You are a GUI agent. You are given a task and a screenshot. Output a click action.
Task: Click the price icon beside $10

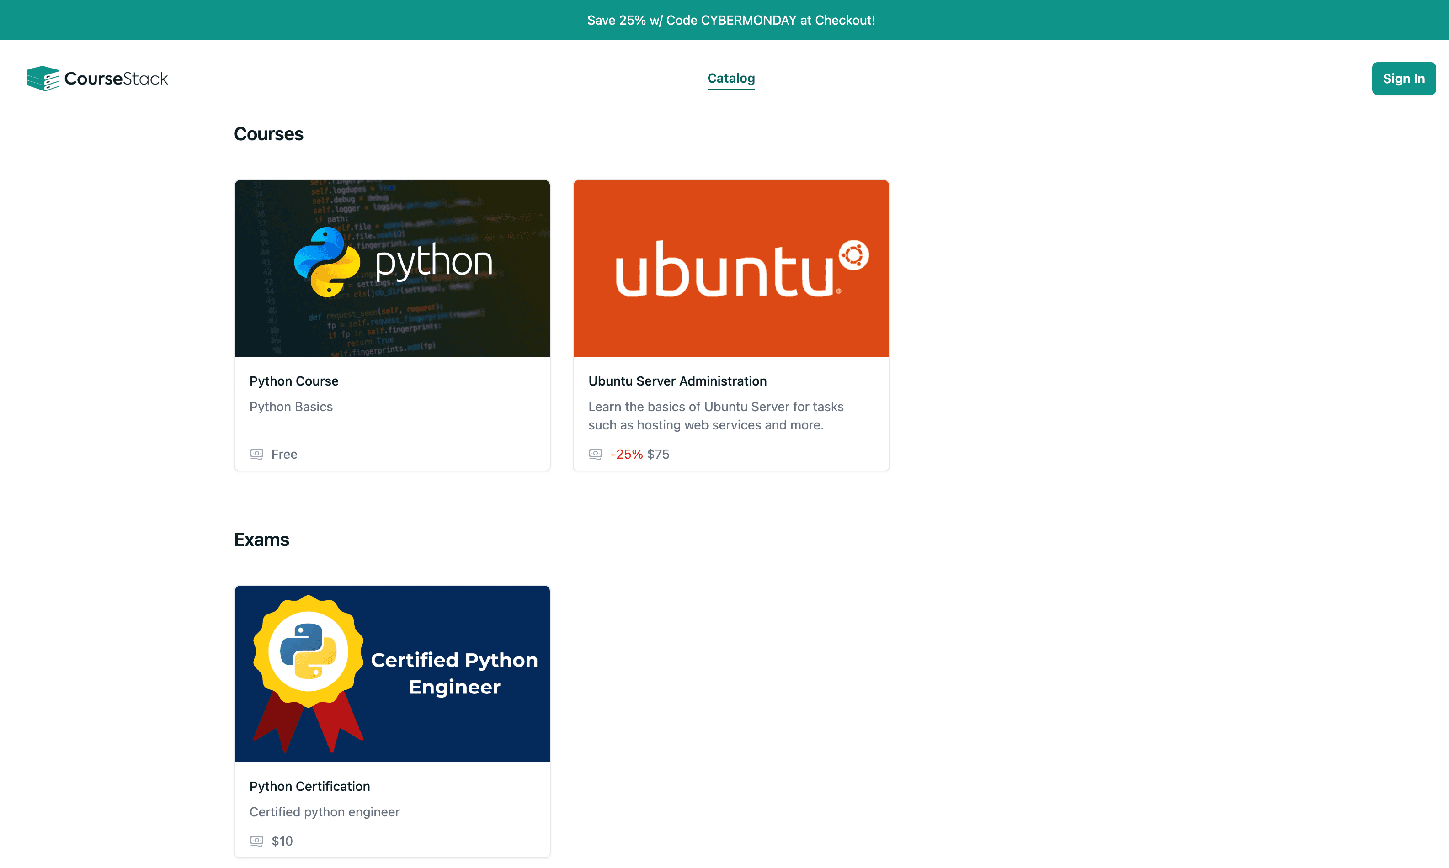256,841
